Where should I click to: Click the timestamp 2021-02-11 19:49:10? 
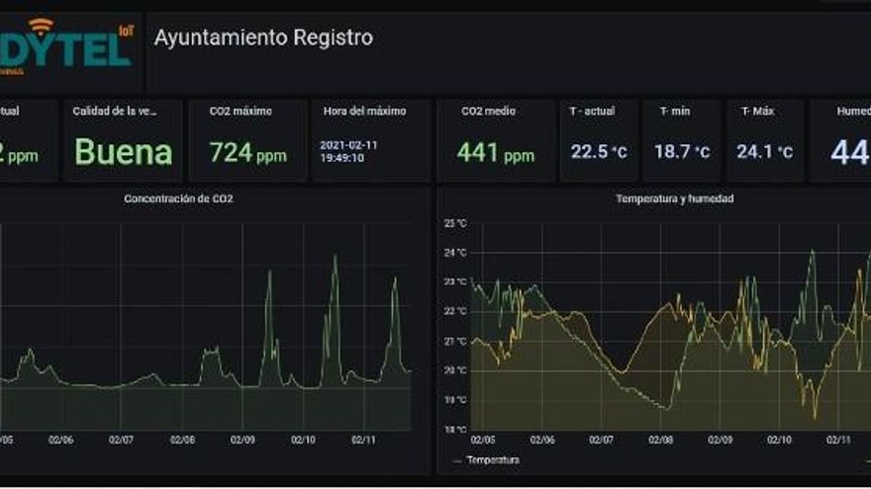click(x=348, y=151)
